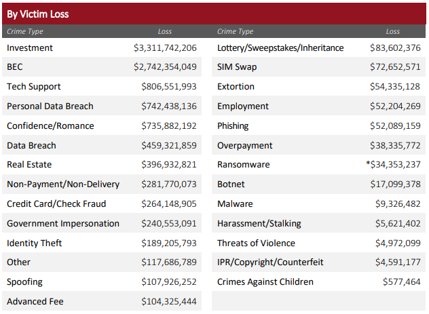This screenshot has height=314, width=429.
Task: Select the IPR/Copyright/Counterfeit label
Action: click(x=270, y=262)
